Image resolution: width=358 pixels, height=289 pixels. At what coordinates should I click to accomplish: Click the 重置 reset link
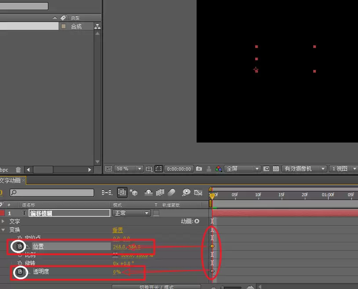click(x=117, y=230)
